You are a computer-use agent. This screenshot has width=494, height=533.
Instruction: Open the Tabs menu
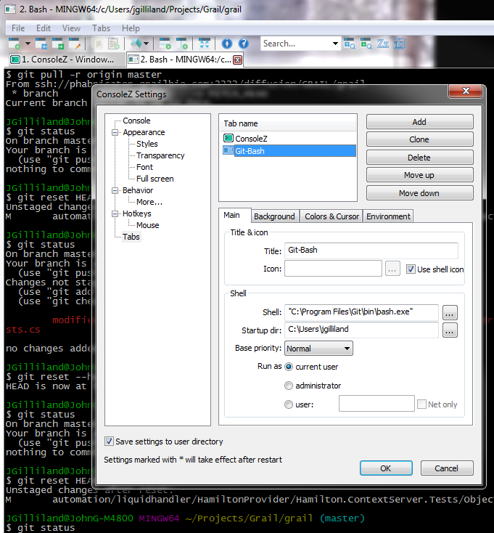tap(101, 28)
